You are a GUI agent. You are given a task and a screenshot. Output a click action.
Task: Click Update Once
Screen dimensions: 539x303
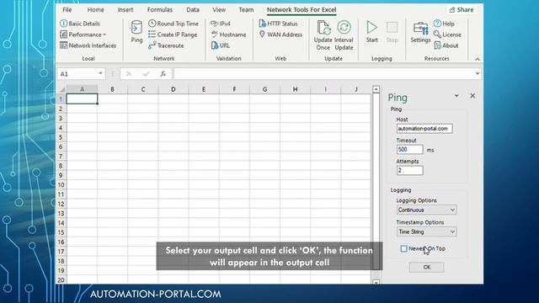click(323, 35)
